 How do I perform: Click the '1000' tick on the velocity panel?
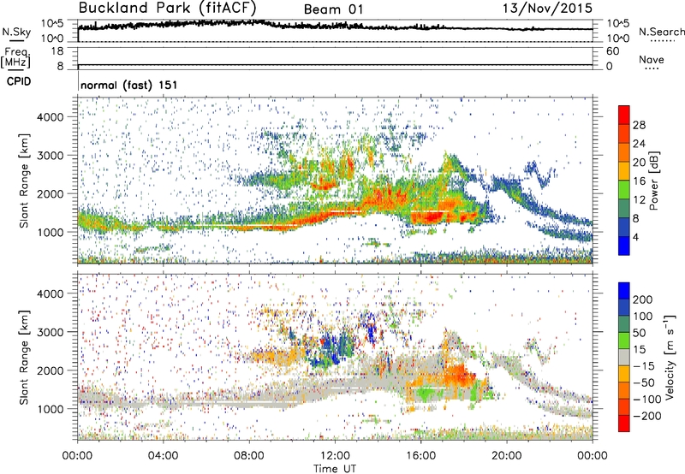(51, 409)
